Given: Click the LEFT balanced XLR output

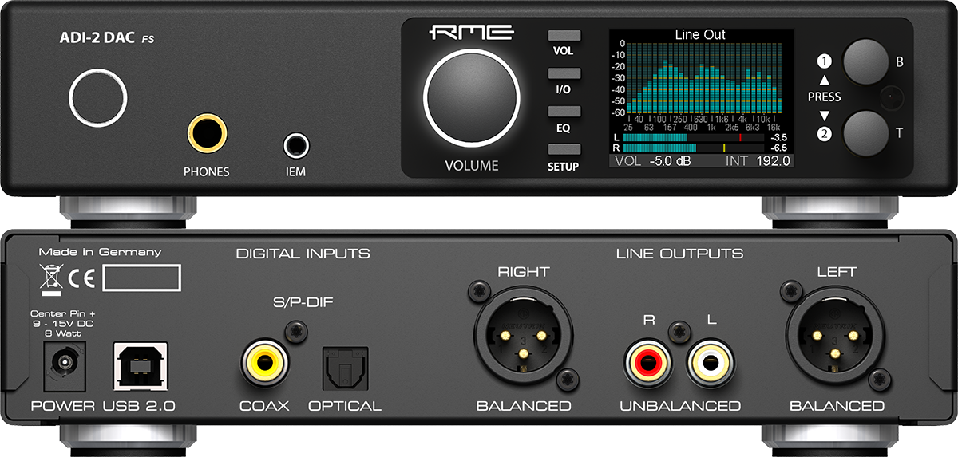Looking at the screenshot, I should (835, 337).
